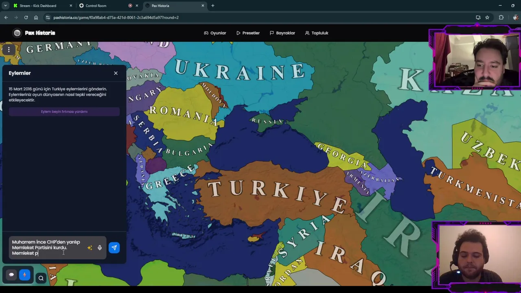Open the browser extensions puzzle icon

pos(501,17)
